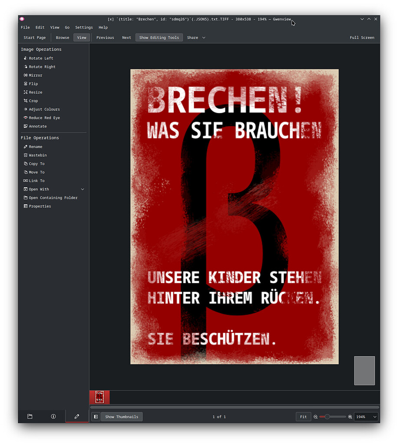Click the Mirror image icon

click(26, 75)
